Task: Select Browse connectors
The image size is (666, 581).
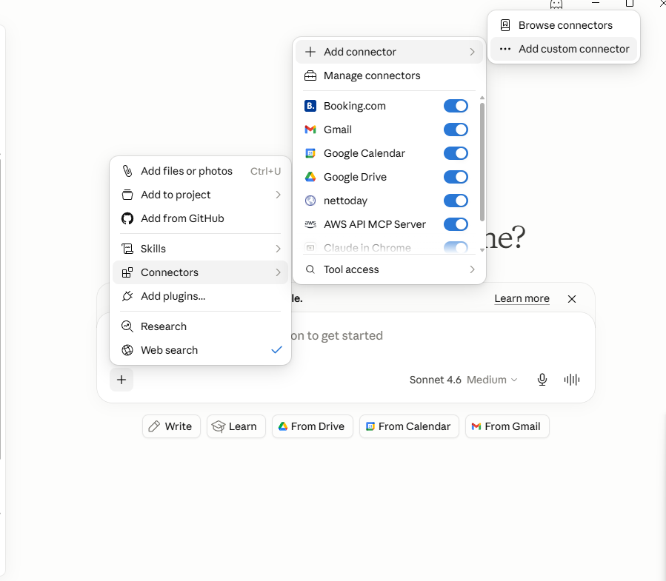Action: 563,25
